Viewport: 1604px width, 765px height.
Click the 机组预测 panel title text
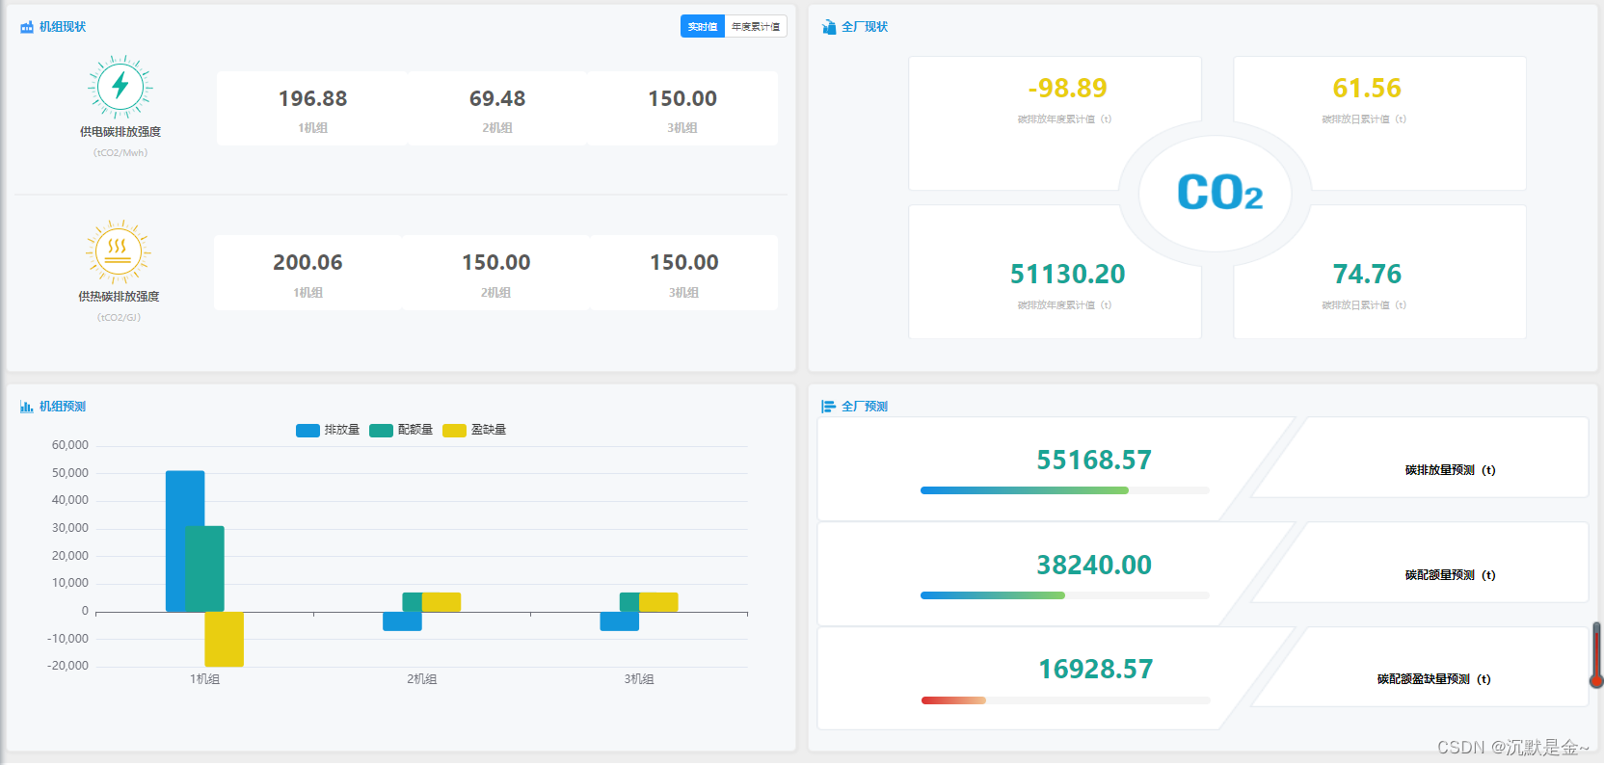[63, 407]
